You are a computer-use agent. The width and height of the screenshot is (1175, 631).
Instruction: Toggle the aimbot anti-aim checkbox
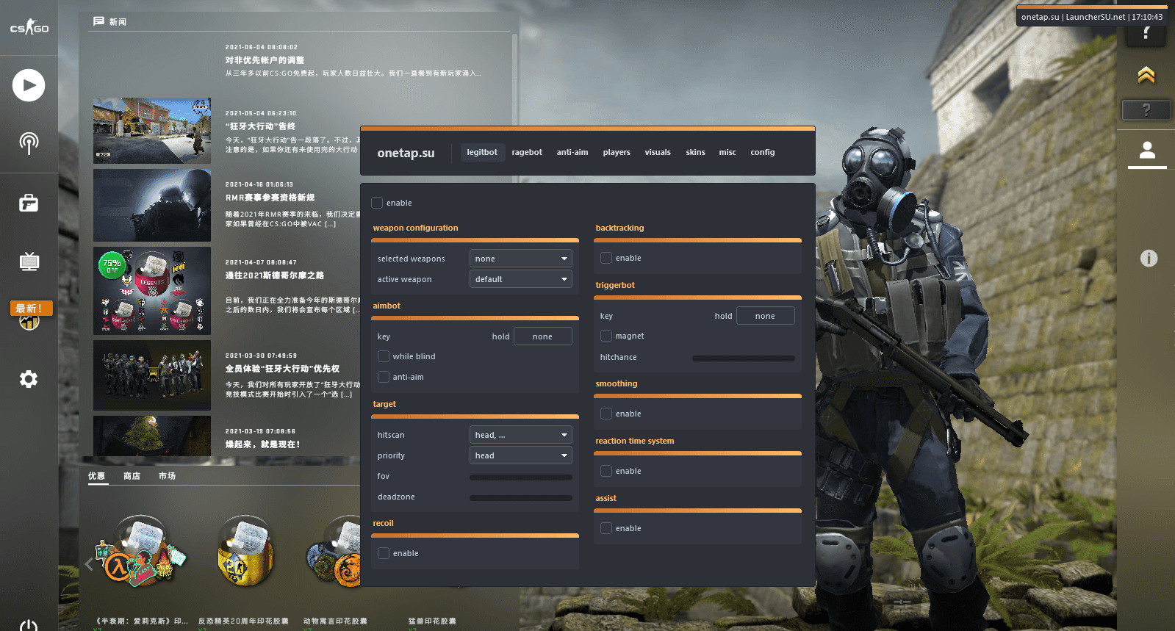[x=384, y=377]
